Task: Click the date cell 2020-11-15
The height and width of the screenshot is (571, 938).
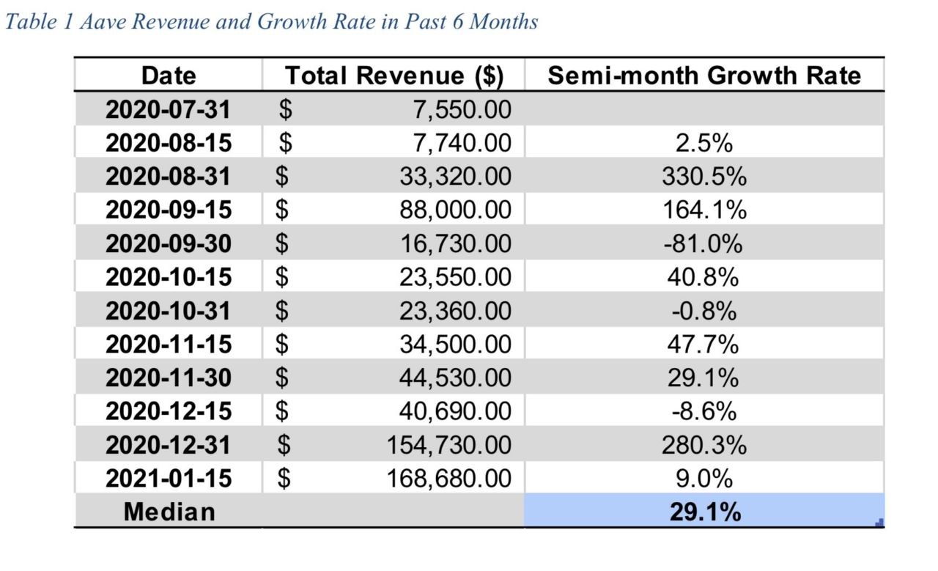Action: [x=169, y=345]
